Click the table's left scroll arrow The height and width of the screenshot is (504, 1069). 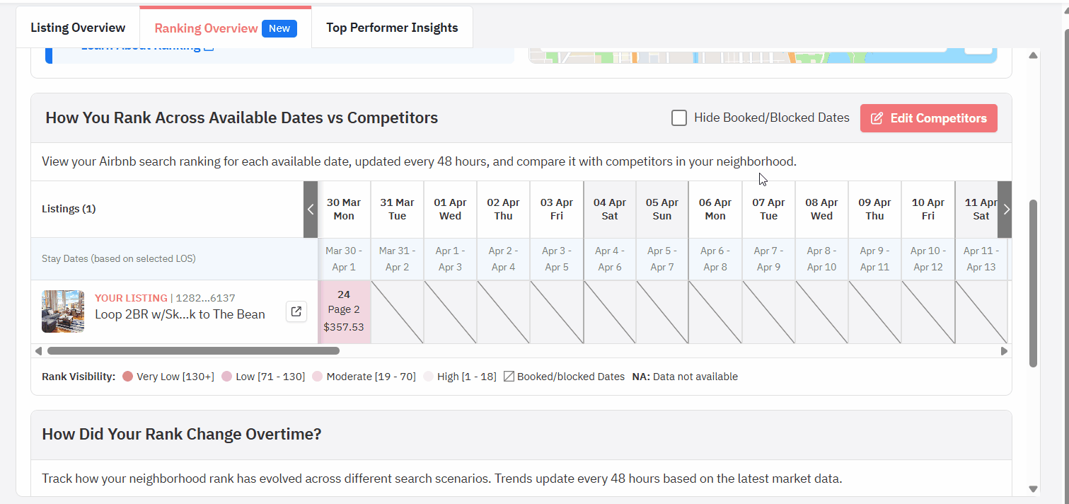pyautogui.click(x=311, y=210)
